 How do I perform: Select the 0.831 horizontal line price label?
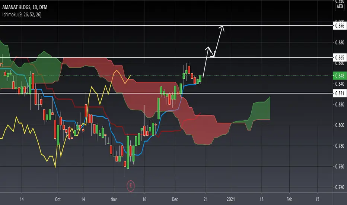click(340, 93)
